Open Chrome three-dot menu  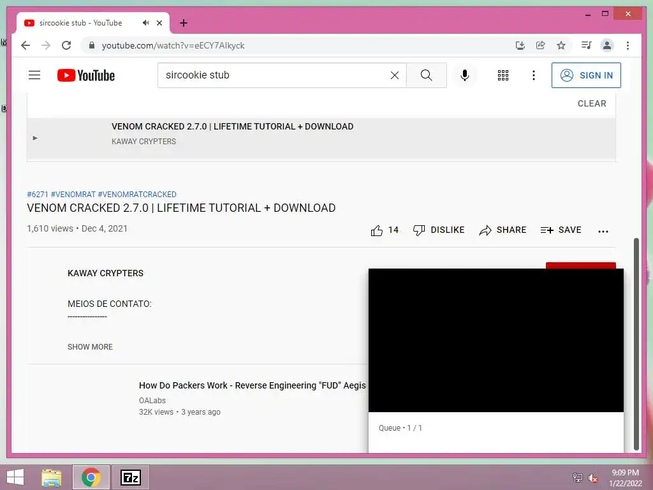(627, 45)
